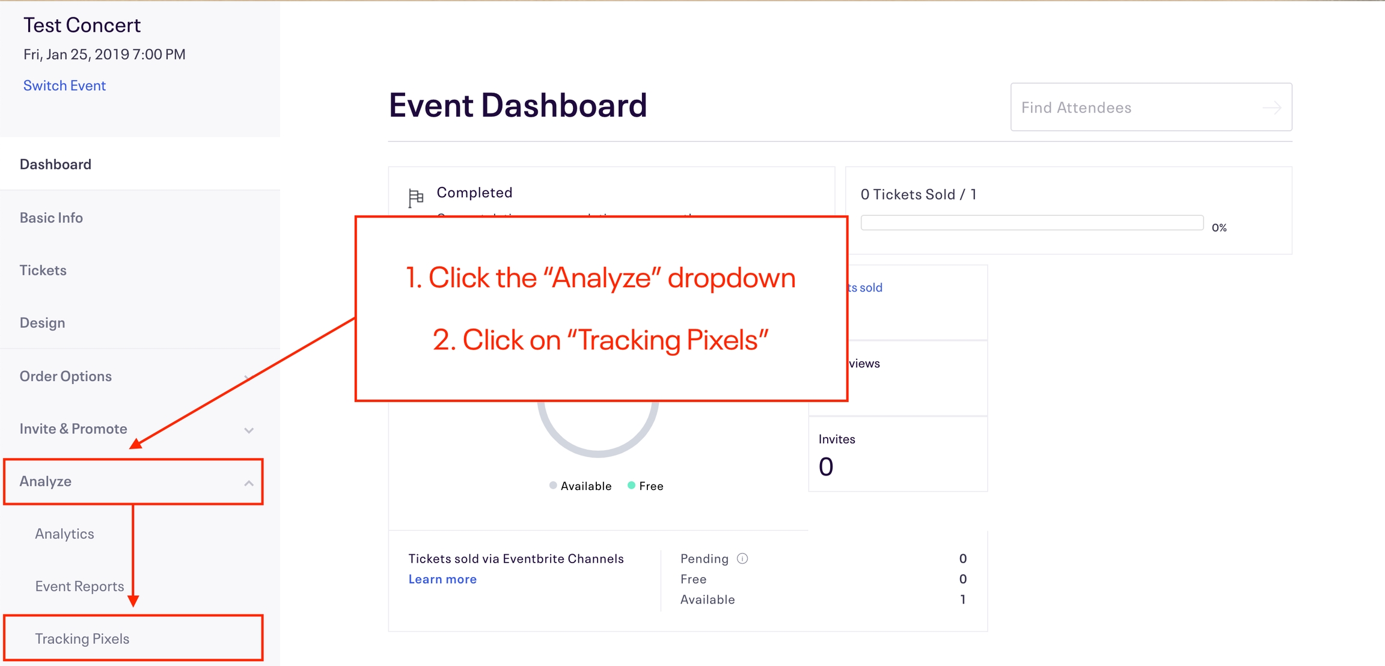1385x666 pixels.
Task: Select Design in the sidebar
Action: pos(140,323)
